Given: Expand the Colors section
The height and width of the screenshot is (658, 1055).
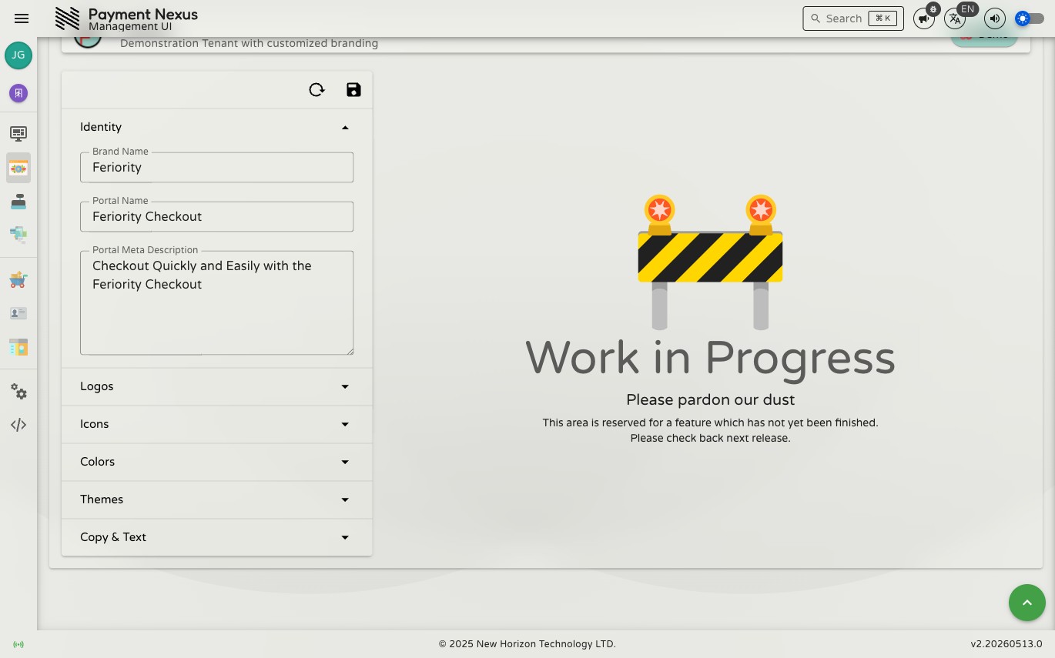Looking at the screenshot, I should click(216, 462).
